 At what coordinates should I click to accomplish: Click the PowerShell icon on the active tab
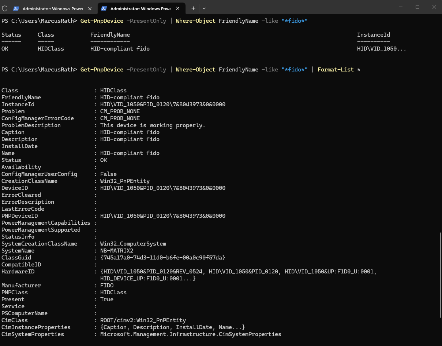click(x=104, y=8)
